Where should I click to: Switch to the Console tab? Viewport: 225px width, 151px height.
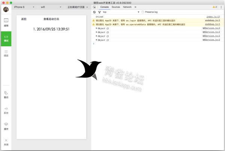(105, 7)
